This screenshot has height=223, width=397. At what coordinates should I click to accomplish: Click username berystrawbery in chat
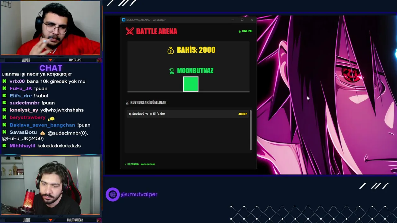pyautogui.click(x=28, y=118)
